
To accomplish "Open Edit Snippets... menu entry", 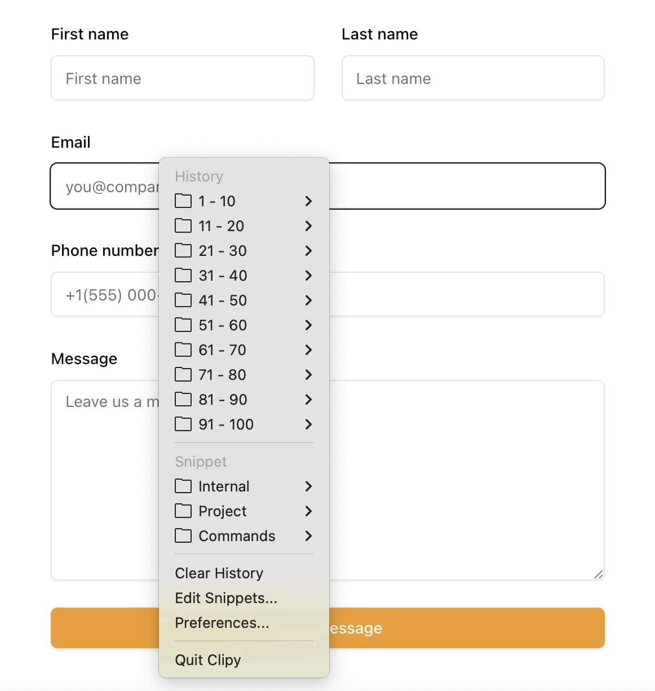I will pos(225,598).
